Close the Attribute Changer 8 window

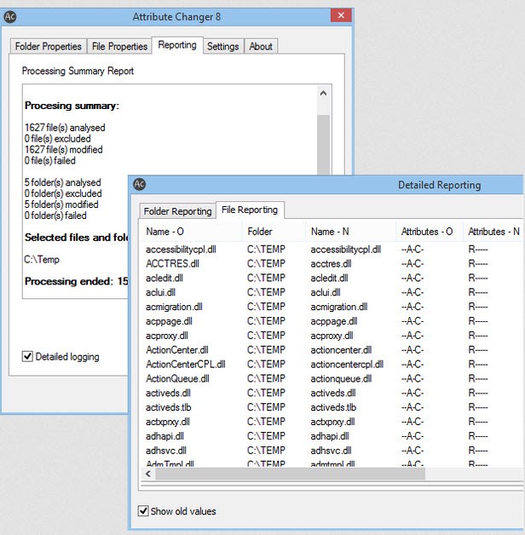click(341, 15)
